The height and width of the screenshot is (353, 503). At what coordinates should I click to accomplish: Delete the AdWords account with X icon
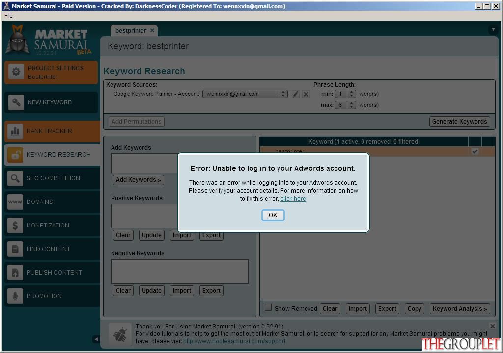pos(306,94)
